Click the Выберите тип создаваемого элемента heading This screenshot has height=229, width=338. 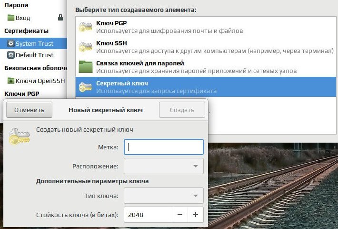click(136, 10)
